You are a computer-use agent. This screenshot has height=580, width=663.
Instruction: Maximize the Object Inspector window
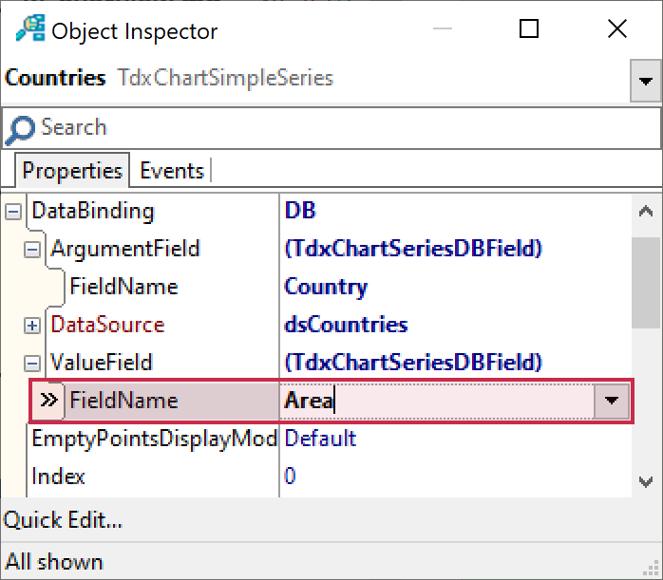tap(529, 29)
